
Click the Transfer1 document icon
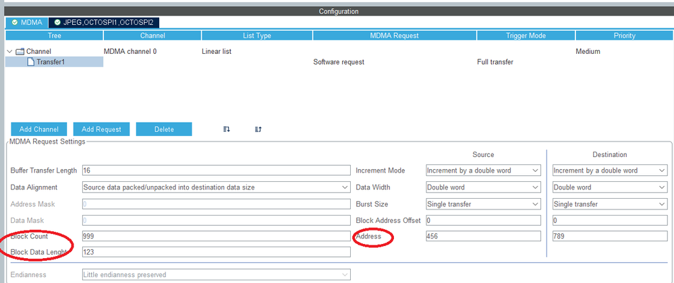(x=30, y=62)
